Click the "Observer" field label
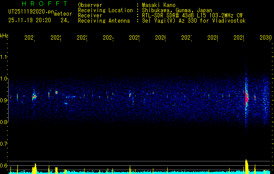The height and width of the screenshot is (174, 274). (90, 5)
